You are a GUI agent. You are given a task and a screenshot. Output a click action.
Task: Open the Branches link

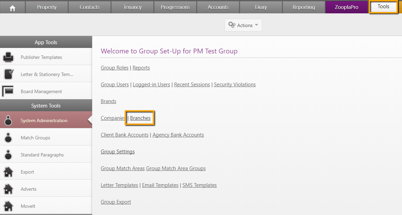(140, 118)
